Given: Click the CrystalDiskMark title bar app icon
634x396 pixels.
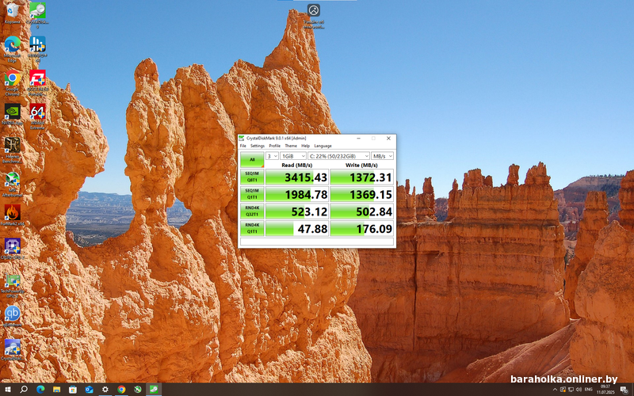Looking at the screenshot, I should point(242,138).
